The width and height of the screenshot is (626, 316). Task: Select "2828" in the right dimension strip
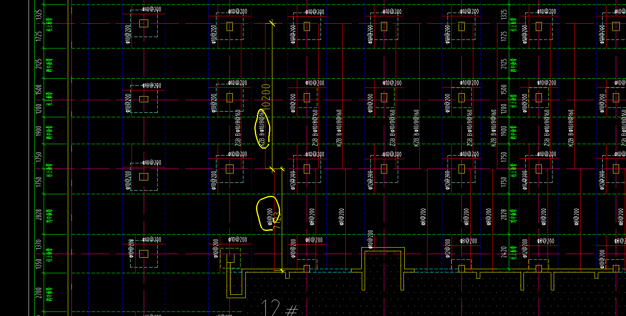point(504,215)
